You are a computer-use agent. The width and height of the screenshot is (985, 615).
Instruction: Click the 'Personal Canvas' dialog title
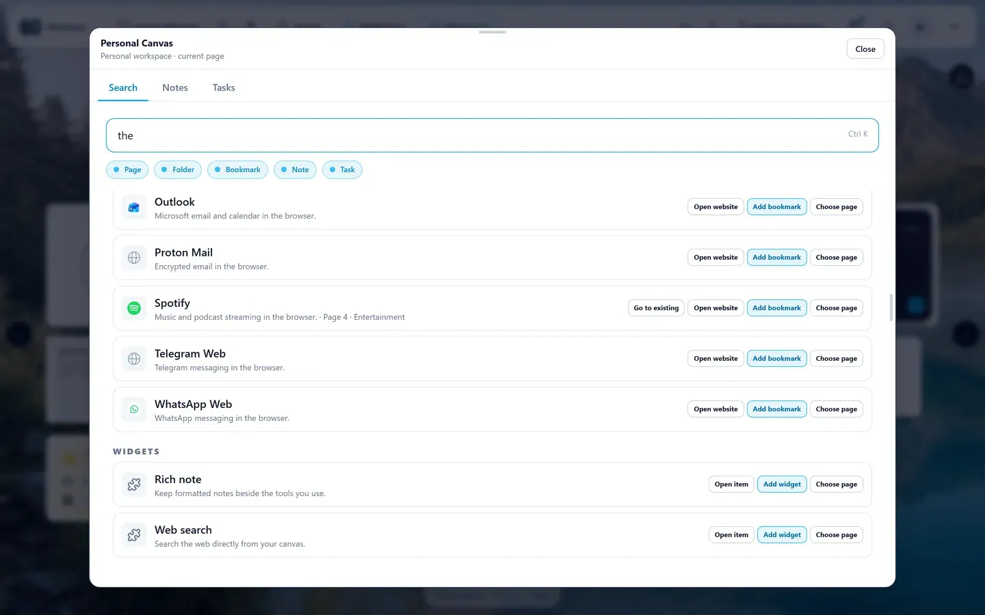(x=137, y=43)
